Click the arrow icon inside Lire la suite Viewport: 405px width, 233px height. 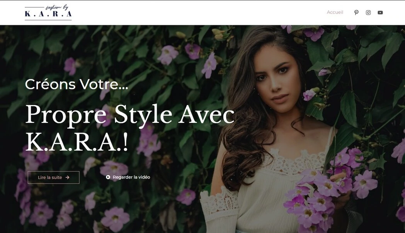coord(67,177)
